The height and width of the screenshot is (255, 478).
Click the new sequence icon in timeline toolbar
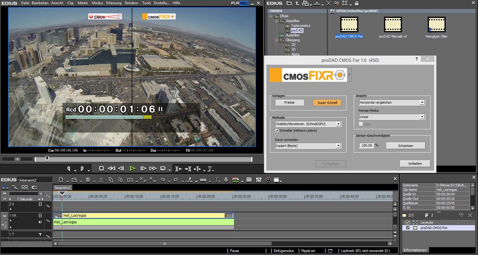(x=61, y=180)
